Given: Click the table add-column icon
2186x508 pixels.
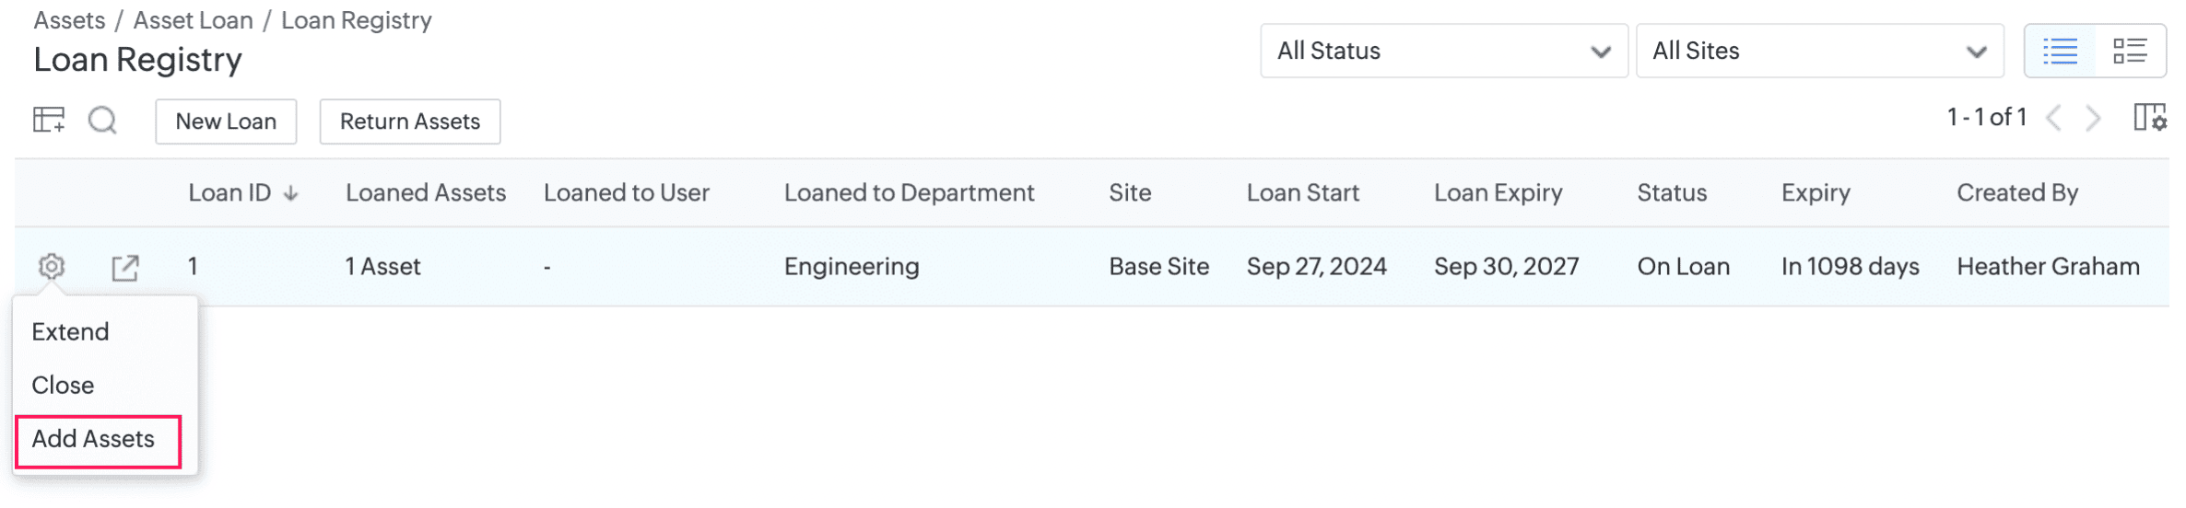Looking at the screenshot, I should click(x=49, y=120).
